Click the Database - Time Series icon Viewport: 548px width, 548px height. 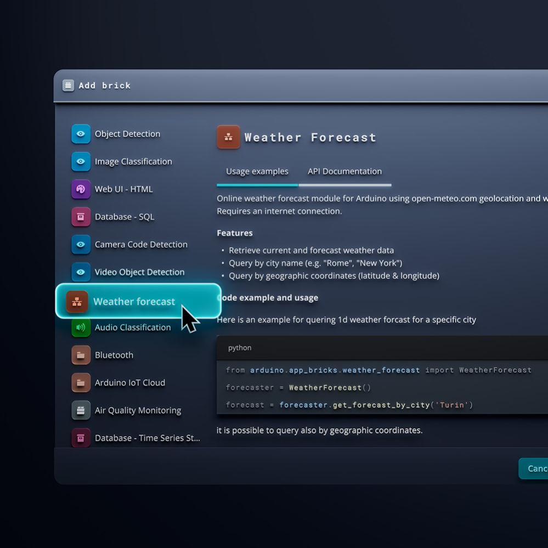[x=81, y=438]
